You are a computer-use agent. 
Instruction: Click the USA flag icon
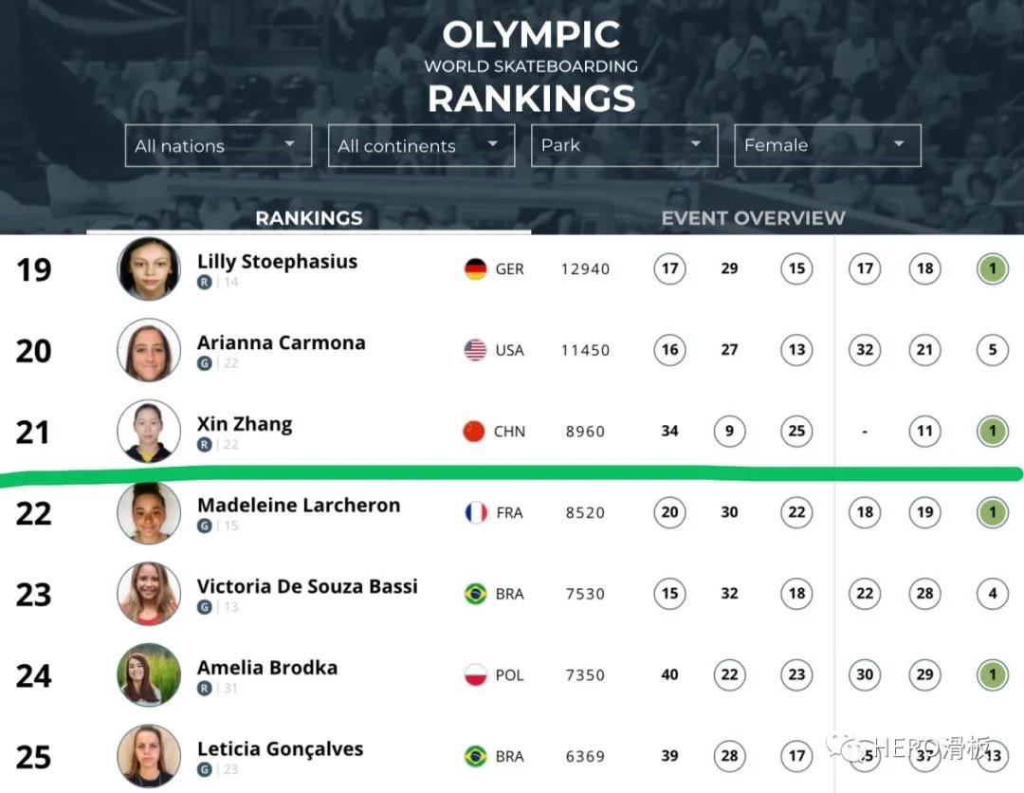pyautogui.click(x=475, y=350)
